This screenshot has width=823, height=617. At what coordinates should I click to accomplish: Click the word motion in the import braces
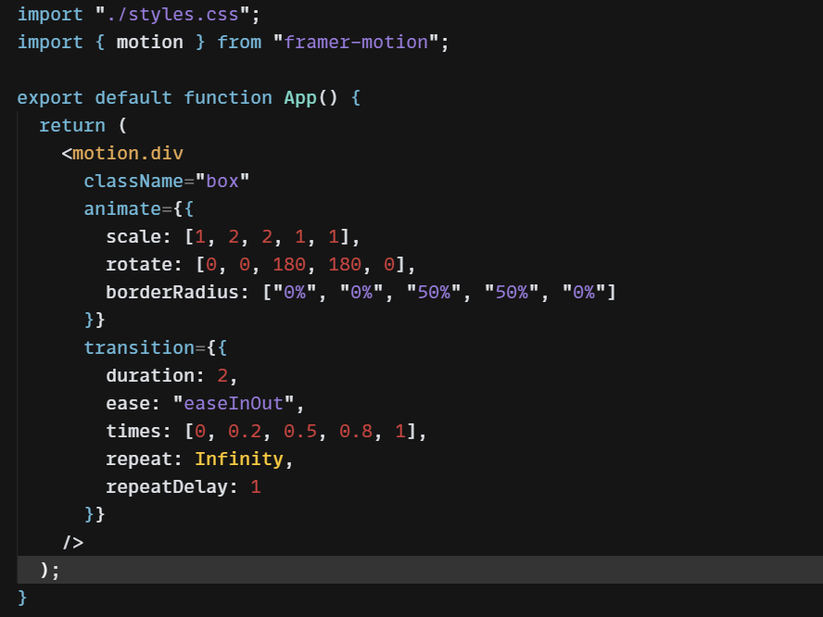point(149,42)
